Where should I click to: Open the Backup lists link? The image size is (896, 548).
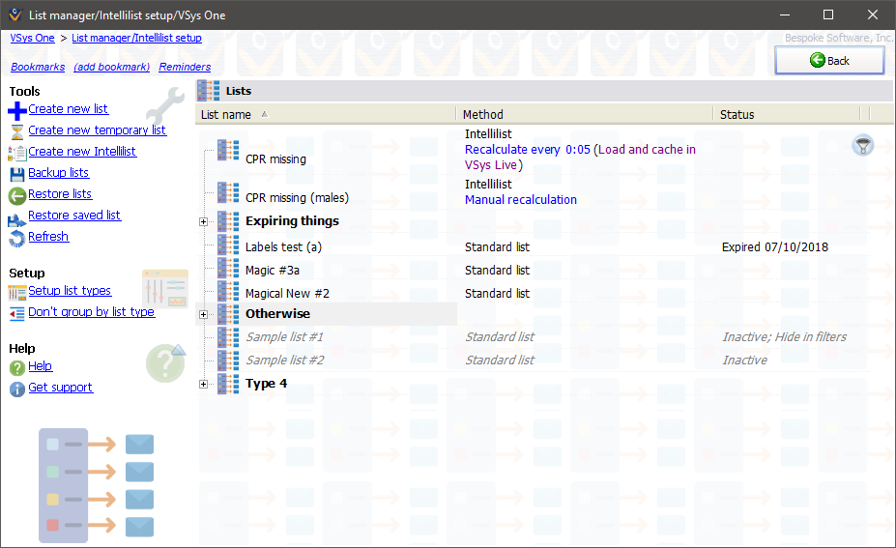[58, 173]
